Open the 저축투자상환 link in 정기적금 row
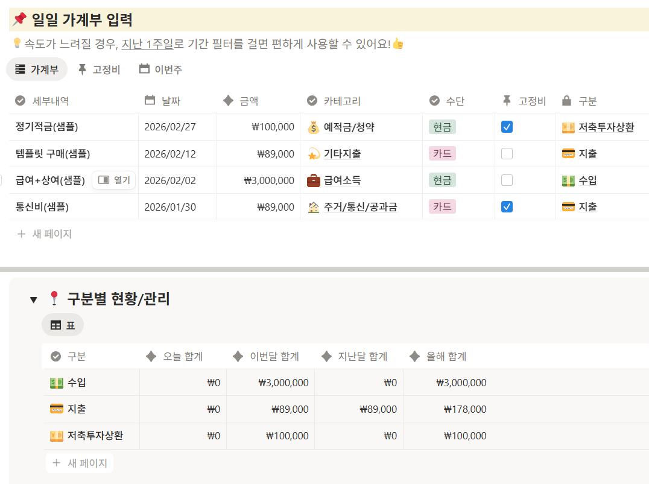Screen dimensions: 649x484 pos(606,127)
